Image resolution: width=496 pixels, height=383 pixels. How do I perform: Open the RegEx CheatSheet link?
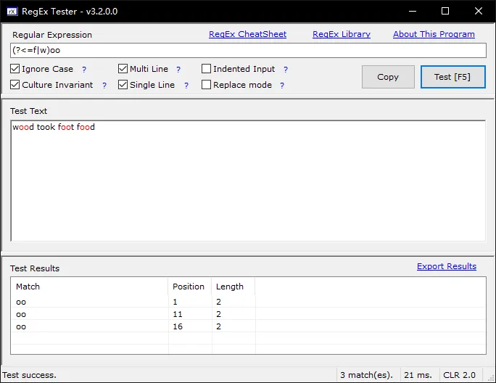[248, 34]
